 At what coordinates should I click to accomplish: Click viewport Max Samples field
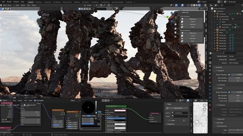pos(236,78)
